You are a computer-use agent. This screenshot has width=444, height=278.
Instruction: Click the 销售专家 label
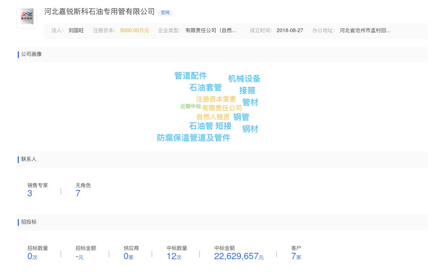pyautogui.click(x=38, y=186)
